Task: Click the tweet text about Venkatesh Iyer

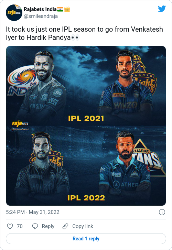Action: point(84,33)
